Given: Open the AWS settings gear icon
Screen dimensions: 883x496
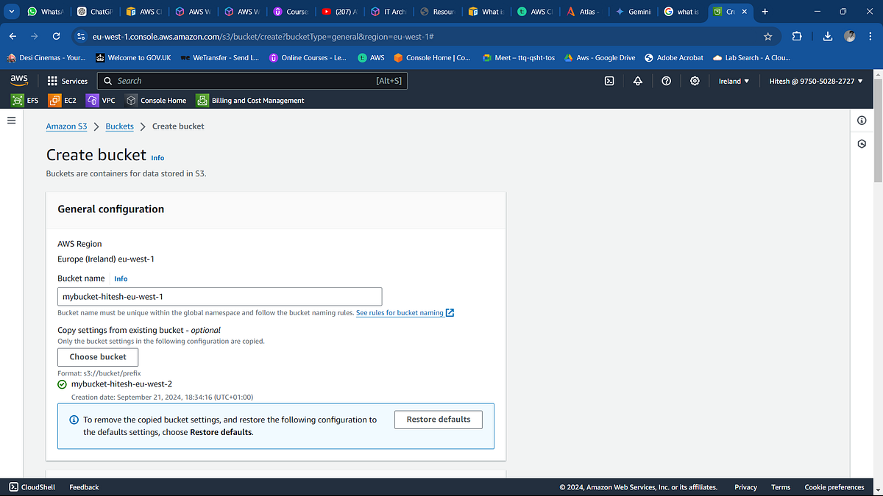Looking at the screenshot, I should point(695,81).
